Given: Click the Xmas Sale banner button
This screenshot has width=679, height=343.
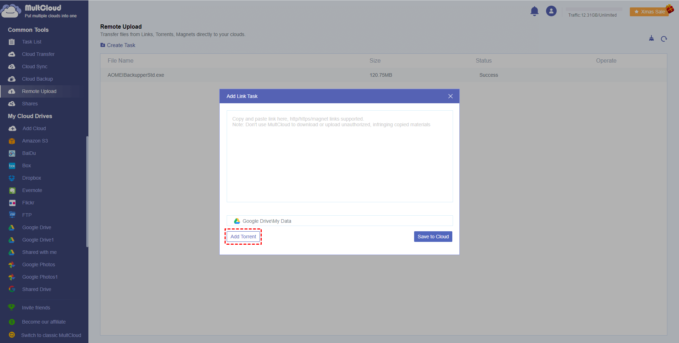Looking at the screenshot, I should [650, 12].
